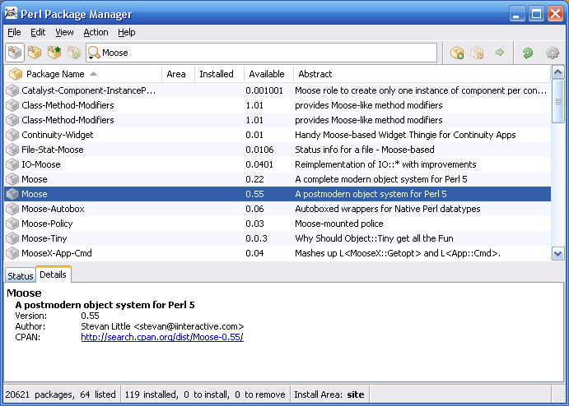The width and height of the screenshot is (569, 406).
Task: Click 'Autoboxed wrappers for Native Perl datatypes' abstract
Action: [388, 209]
